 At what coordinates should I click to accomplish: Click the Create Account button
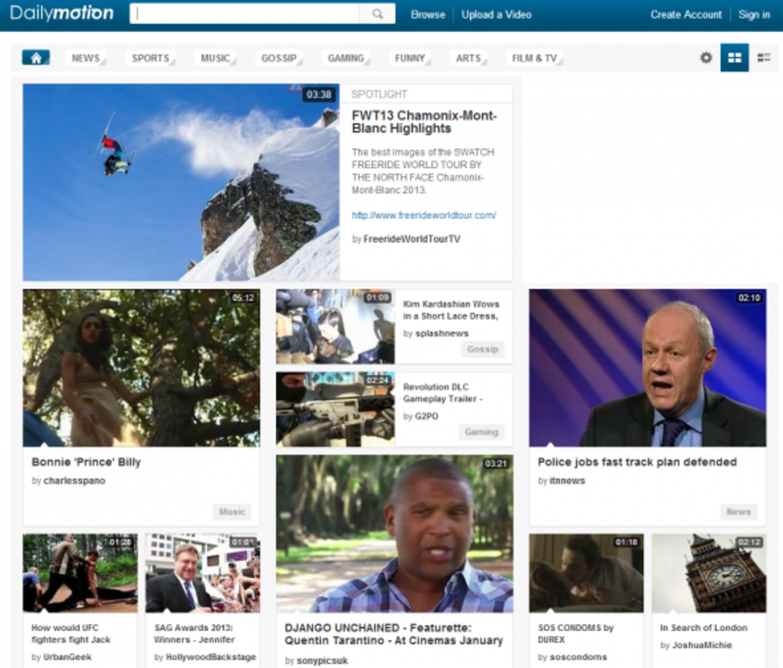686,14
